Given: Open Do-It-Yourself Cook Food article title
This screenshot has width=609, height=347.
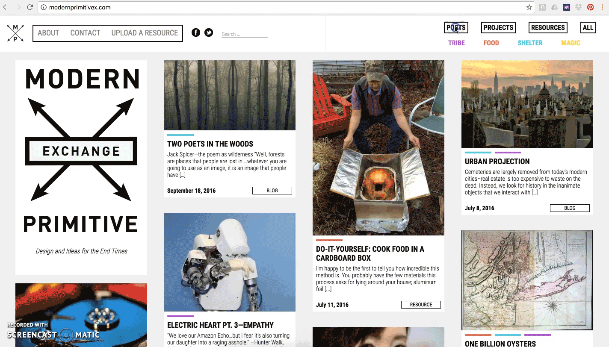Looking at the screenshot, I should pos(370,253).
